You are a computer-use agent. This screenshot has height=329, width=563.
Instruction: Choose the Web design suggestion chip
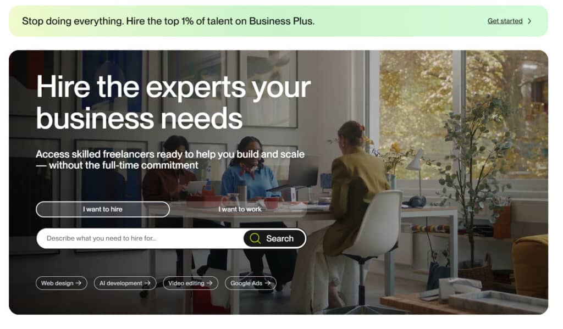[x=62, y=283]
